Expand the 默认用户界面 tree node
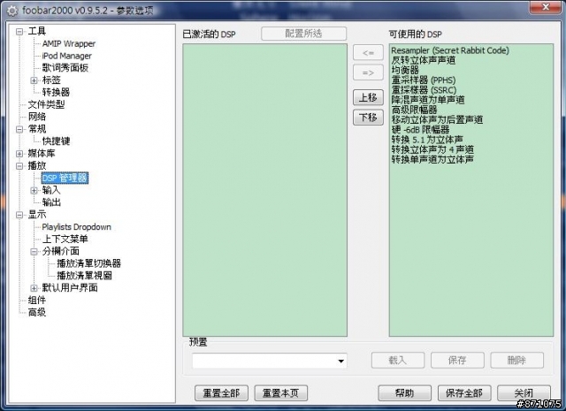 34,288
